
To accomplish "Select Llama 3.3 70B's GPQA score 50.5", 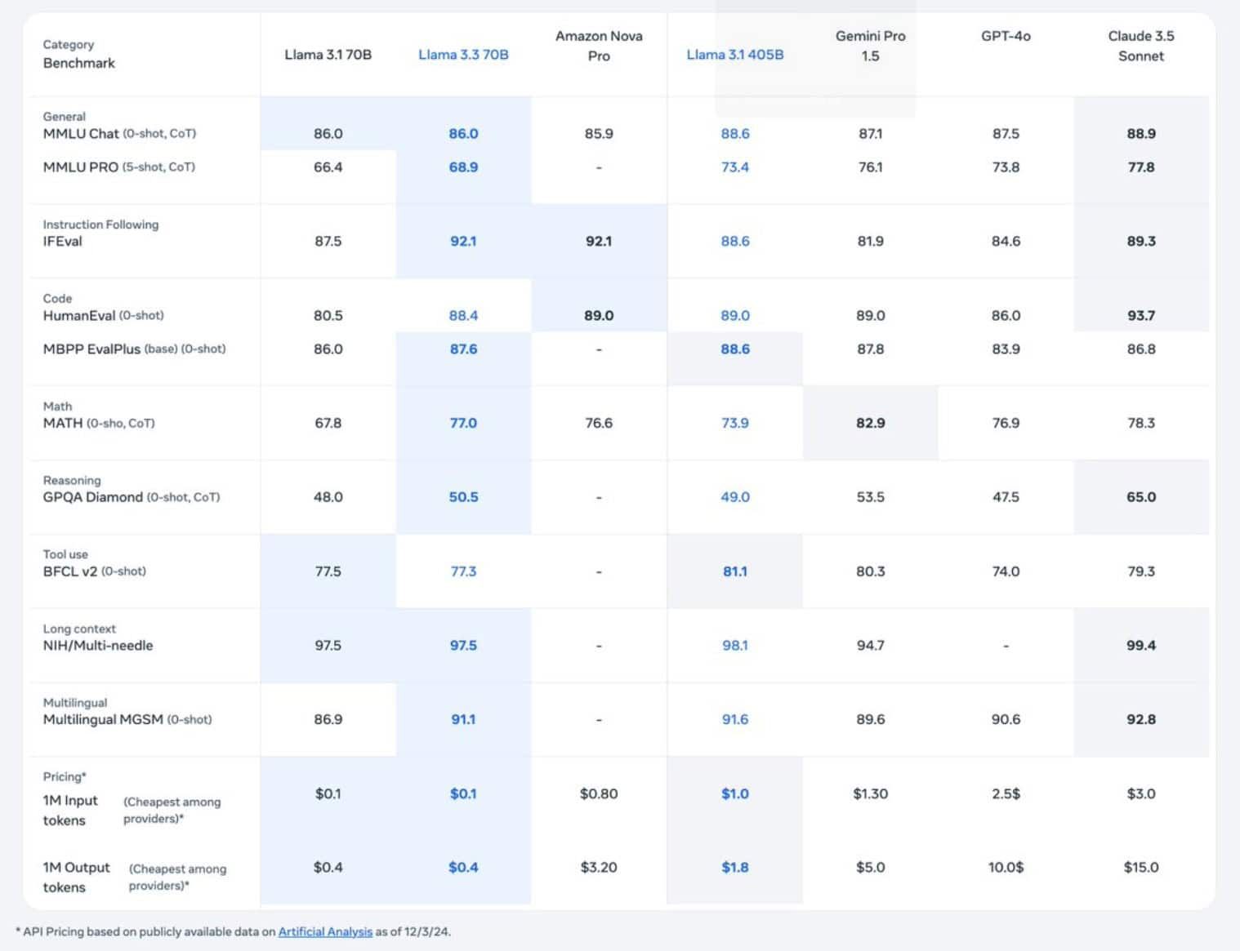I will point(463,497).
